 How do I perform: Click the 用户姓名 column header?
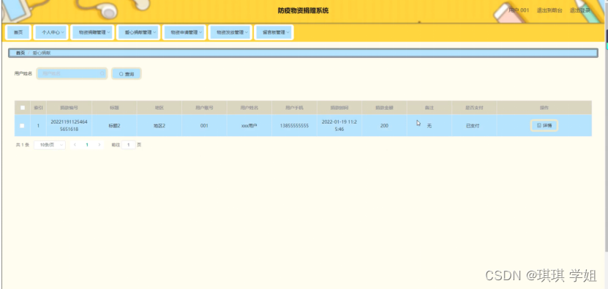249,108
